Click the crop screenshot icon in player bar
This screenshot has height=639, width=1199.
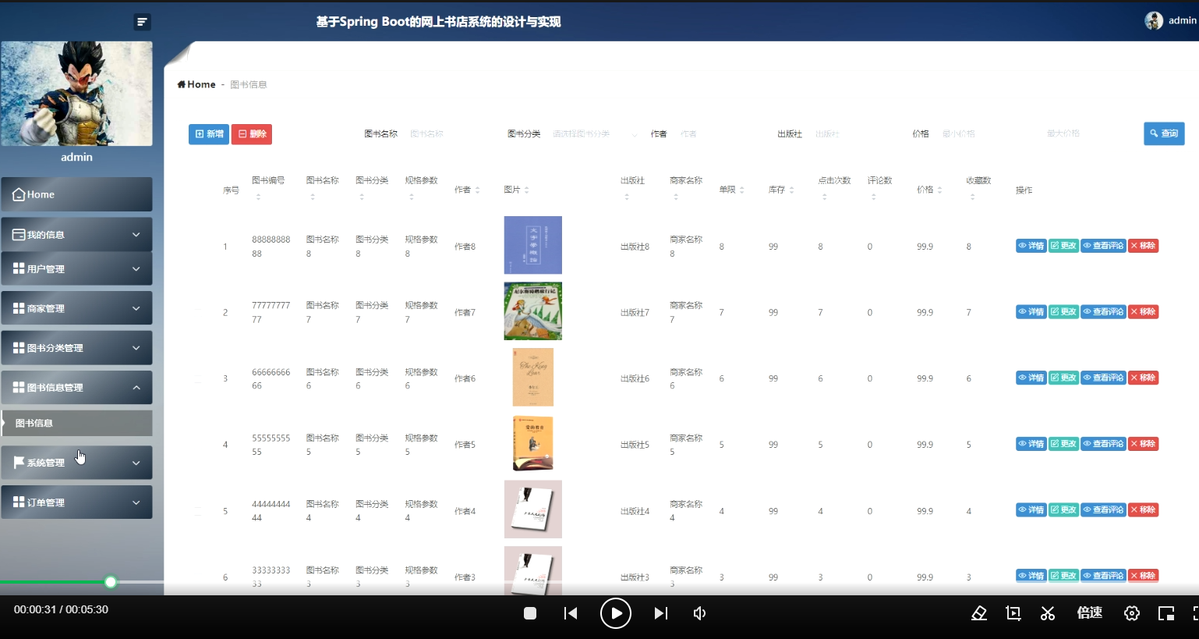pyautogui.click(x=1013, y=613)
